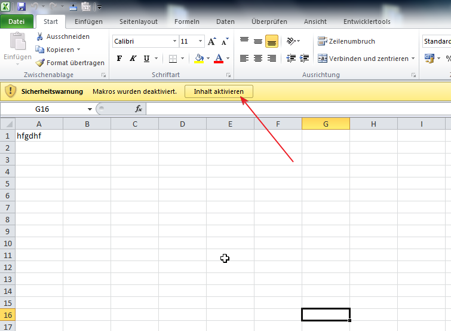The width and height of the screenshot is (451, 331).
Task: Decrease cell indent
Action: click(291, 59)
